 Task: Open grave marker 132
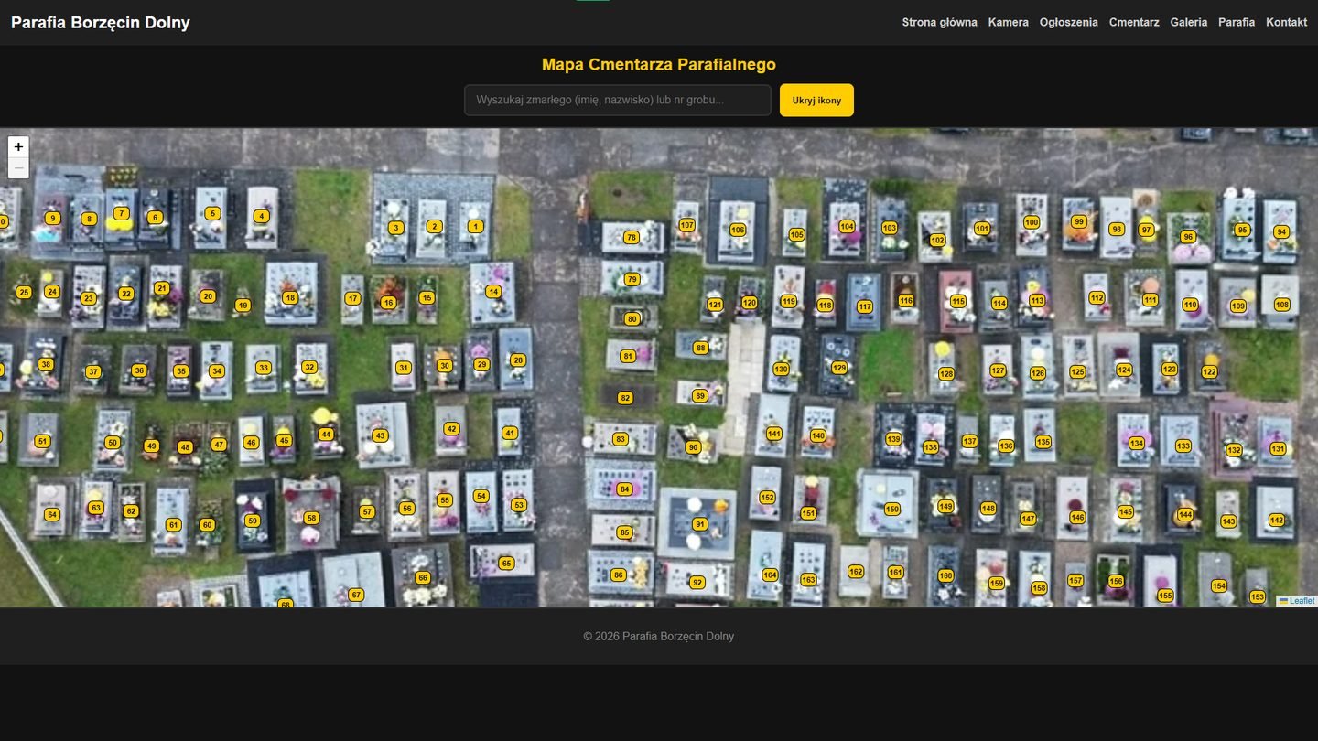coord(1234,450)
